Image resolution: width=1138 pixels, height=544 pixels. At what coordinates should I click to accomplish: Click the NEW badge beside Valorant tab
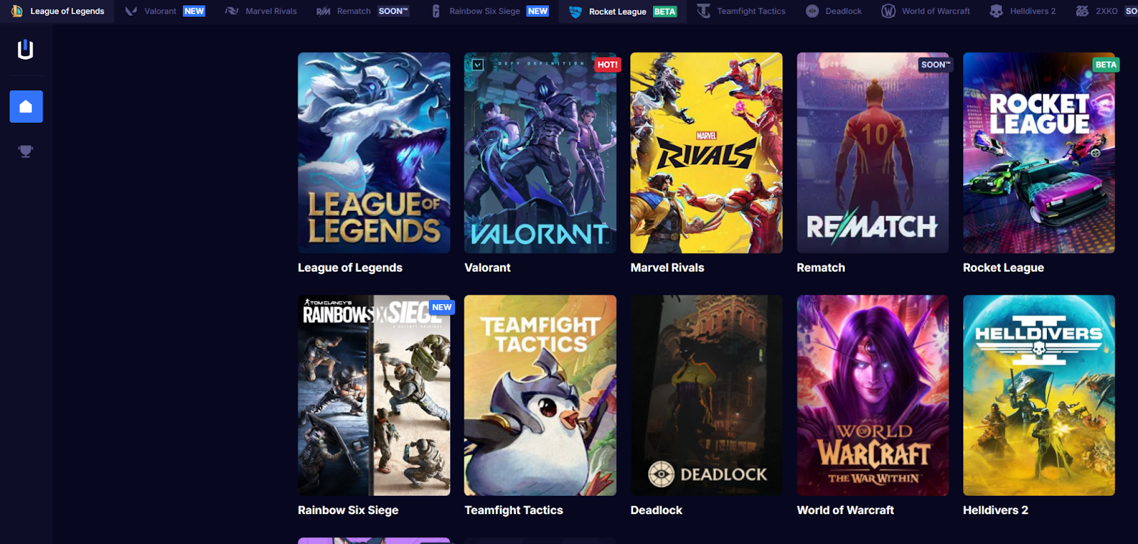[194, 11]
